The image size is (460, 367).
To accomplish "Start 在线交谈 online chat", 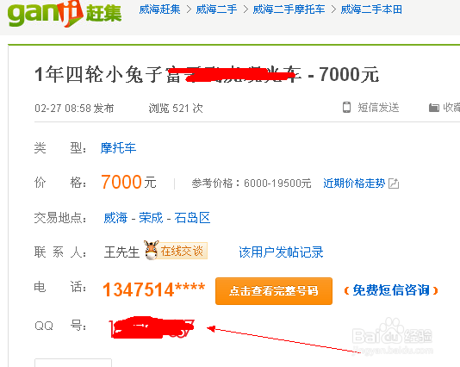I will coord(182,251).
